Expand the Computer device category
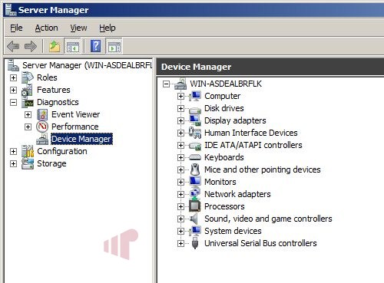The image size is (384, 283). pyautogui.click(x=180, y=96)
